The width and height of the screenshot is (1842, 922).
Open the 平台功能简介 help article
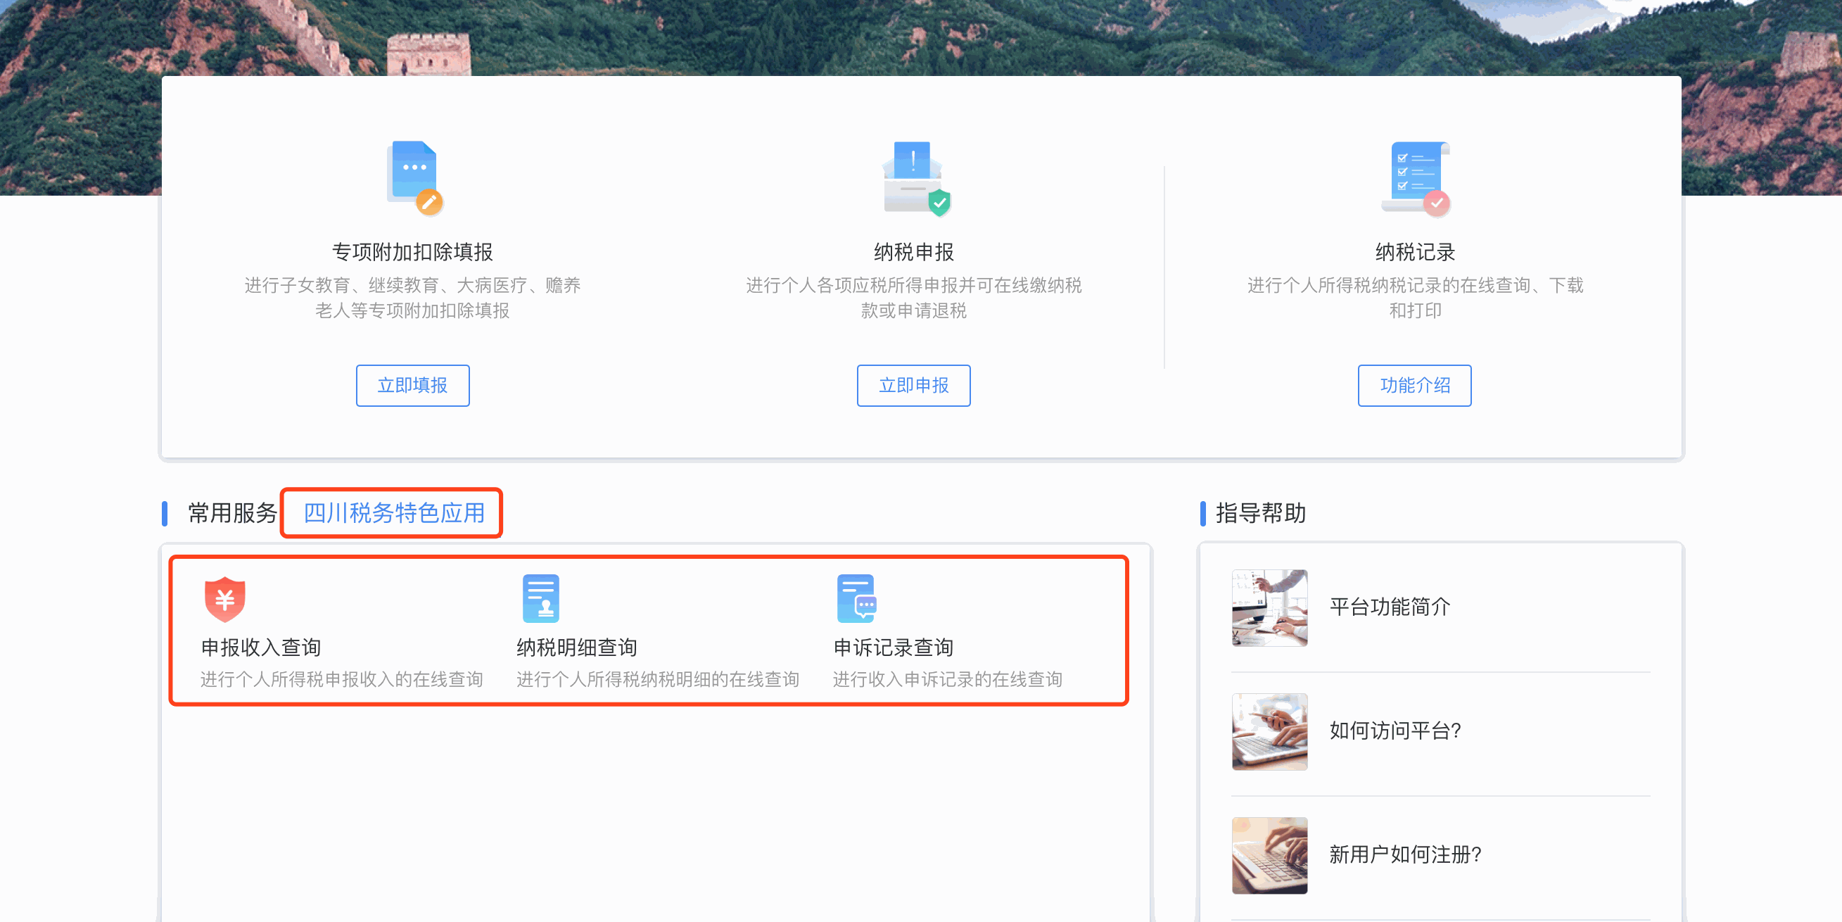(x=1390, y=607)
